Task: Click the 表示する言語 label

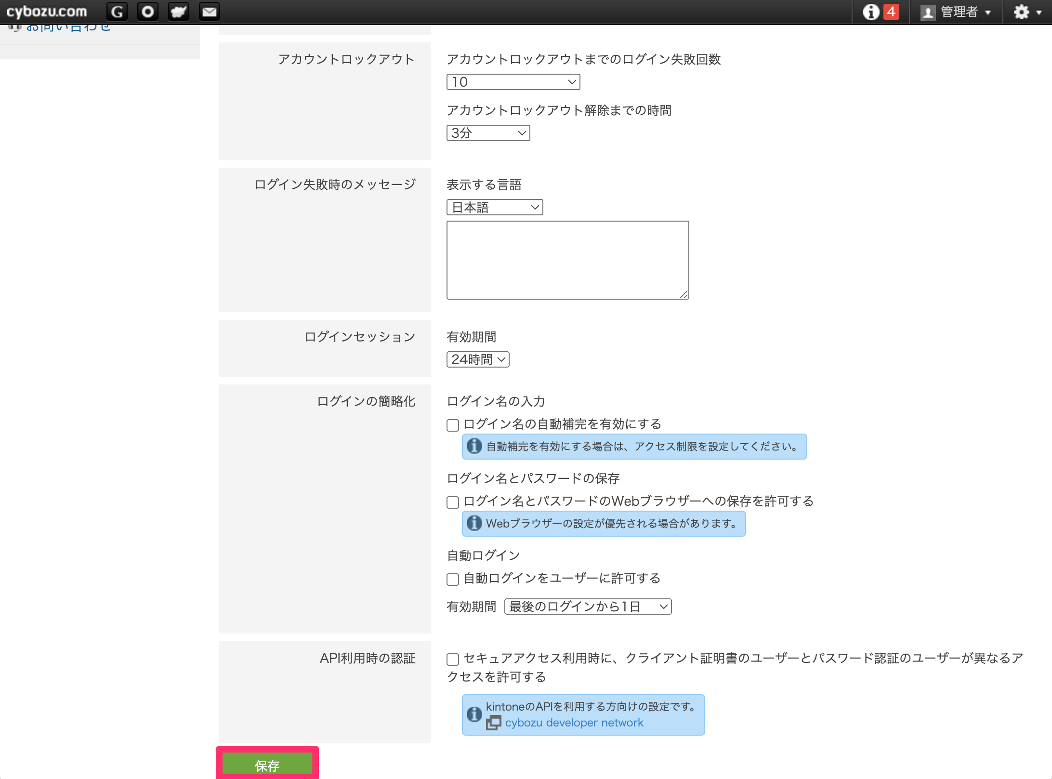Action: 484,185
